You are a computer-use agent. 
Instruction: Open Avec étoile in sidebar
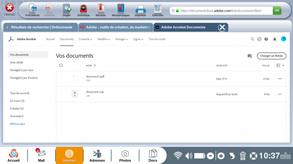pos(17,62)
